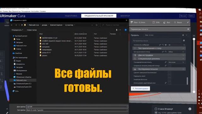Open Музыка in the sidebar

coord(18,74)
